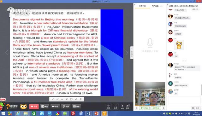Click the screen share monitor button
This screenshot has height=116, width=202.
pyautogui.click(x=66, y=107)
